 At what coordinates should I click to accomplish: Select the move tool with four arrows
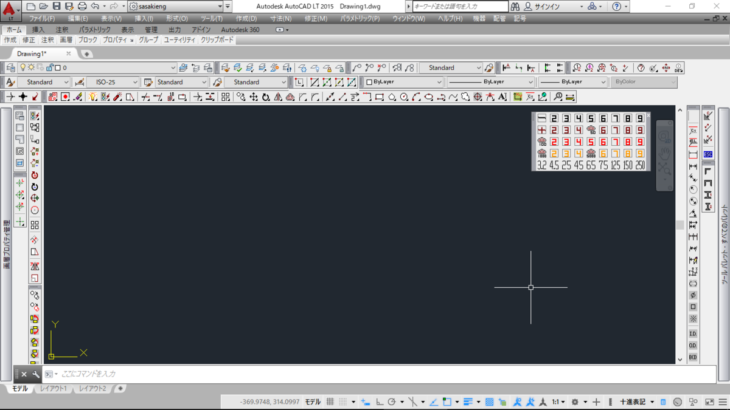254,97
